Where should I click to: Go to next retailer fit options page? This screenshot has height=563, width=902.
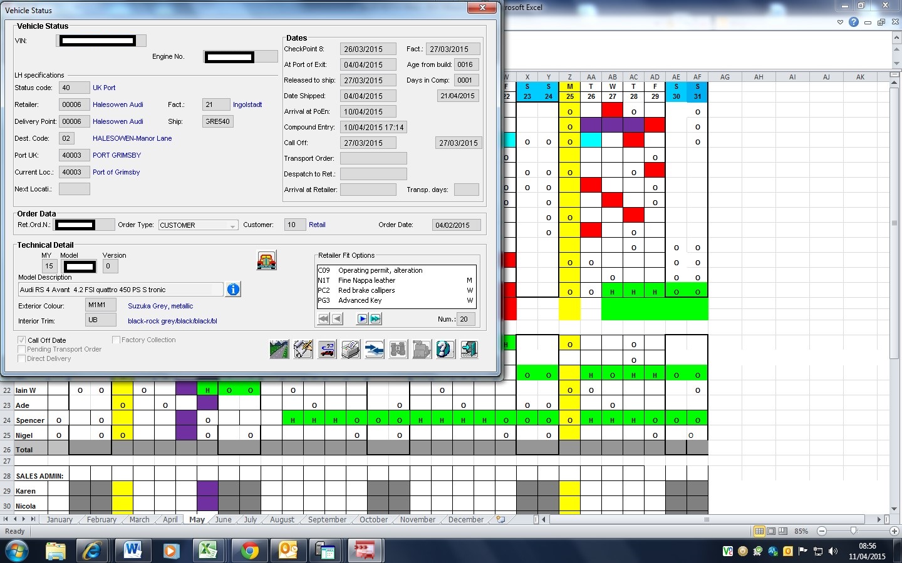tap(362, 319)
